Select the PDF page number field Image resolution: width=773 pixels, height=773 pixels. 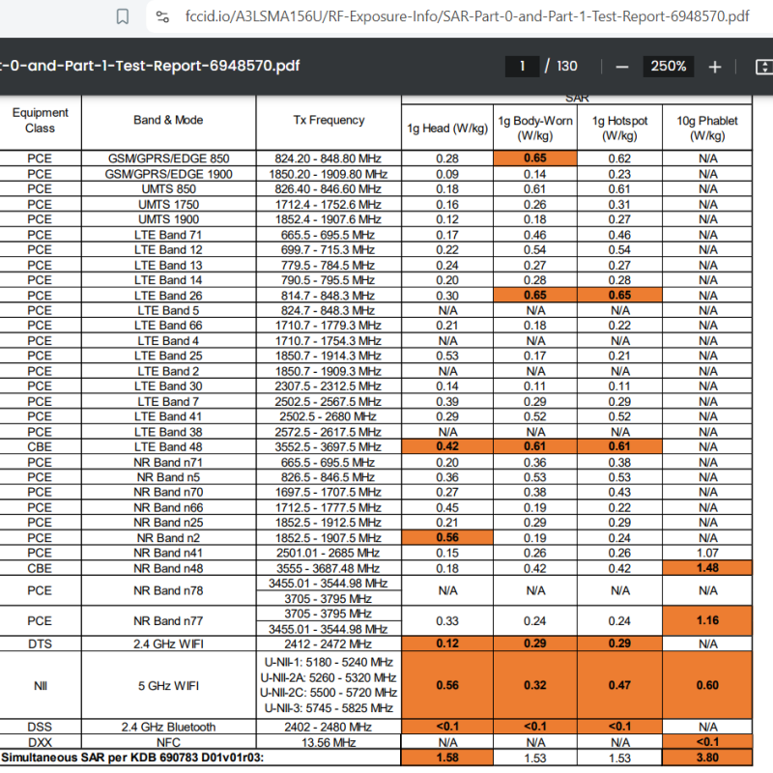[522, 67]
